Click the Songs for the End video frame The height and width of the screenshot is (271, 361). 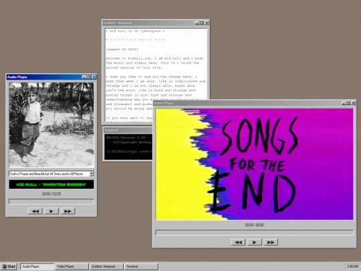tap(255, 165)
